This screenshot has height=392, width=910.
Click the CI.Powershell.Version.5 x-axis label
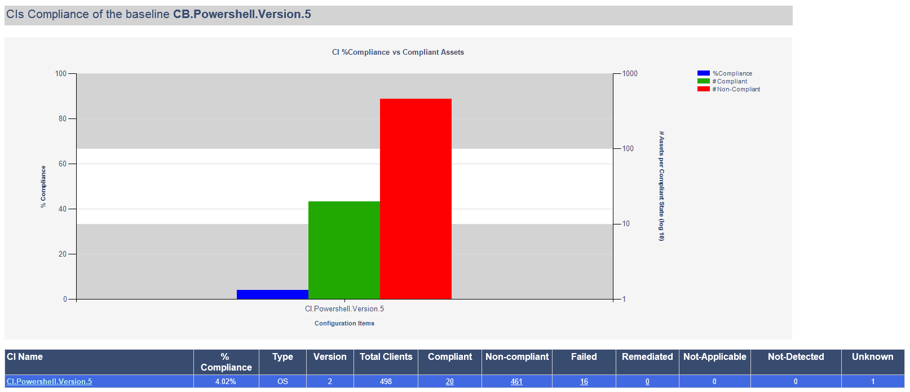coord(344,309)
